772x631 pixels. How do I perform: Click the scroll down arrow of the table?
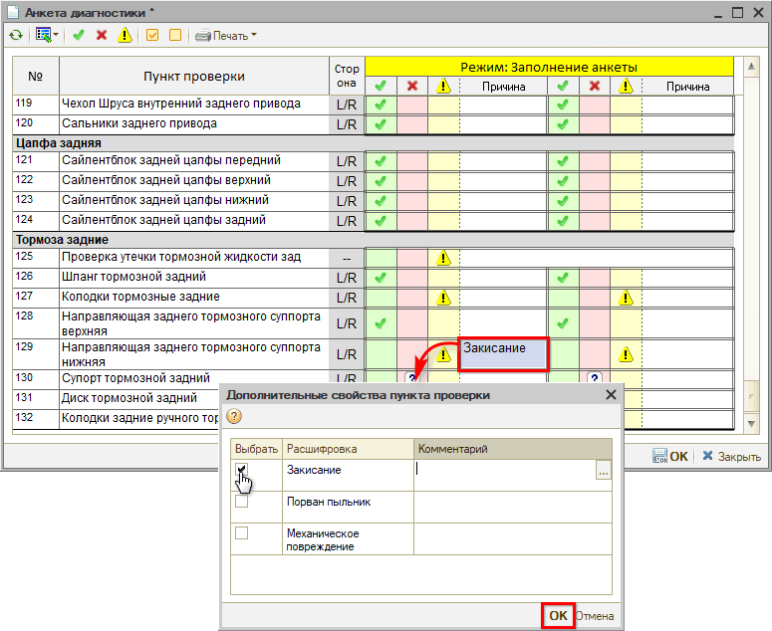coord(753,423)
